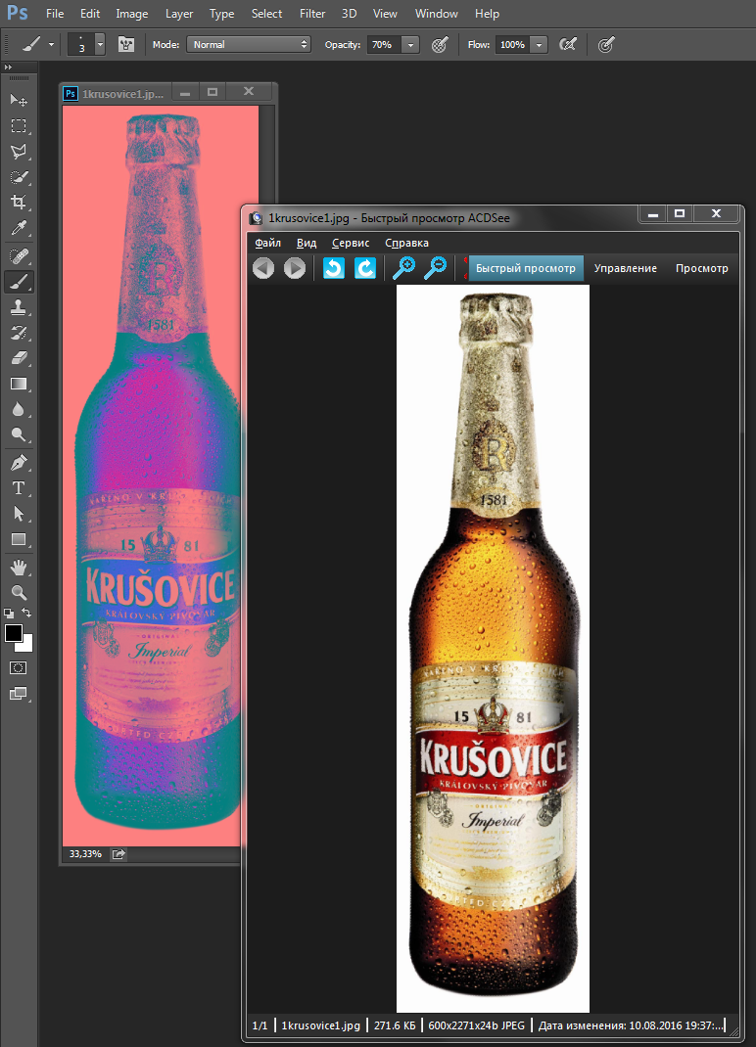Image resolution: width=756 pixels, height=1047 pixels.
Task: Select the Rectangle shape tool
Action: click(x=19, y=539)
